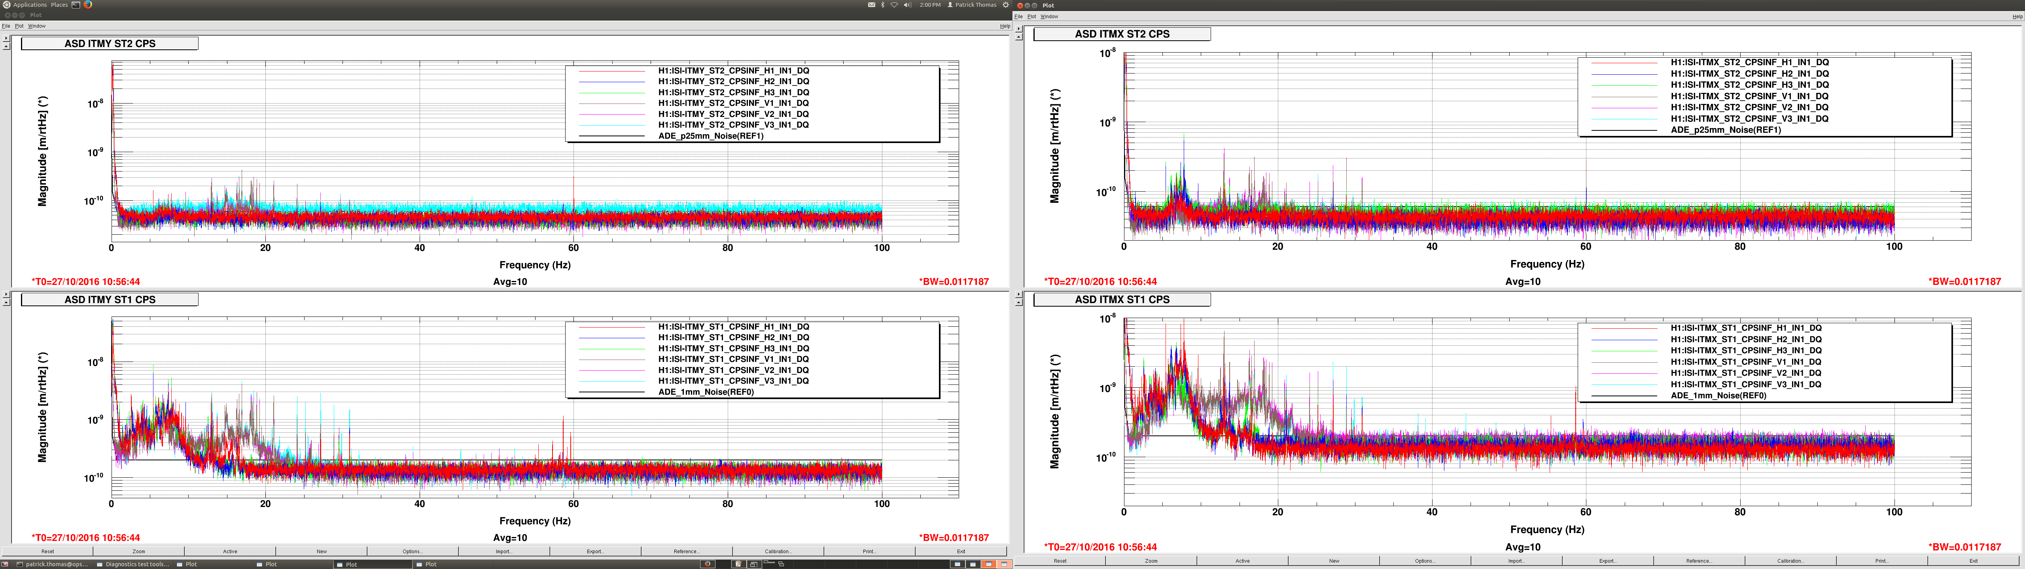Open File menu in the ITMY Plot window

(6, 26)
